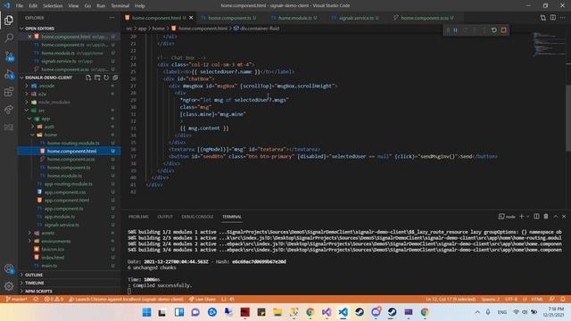Viewport: 571px width, 321px height.
Task: Stop the debug session
Action: (503, 30)
